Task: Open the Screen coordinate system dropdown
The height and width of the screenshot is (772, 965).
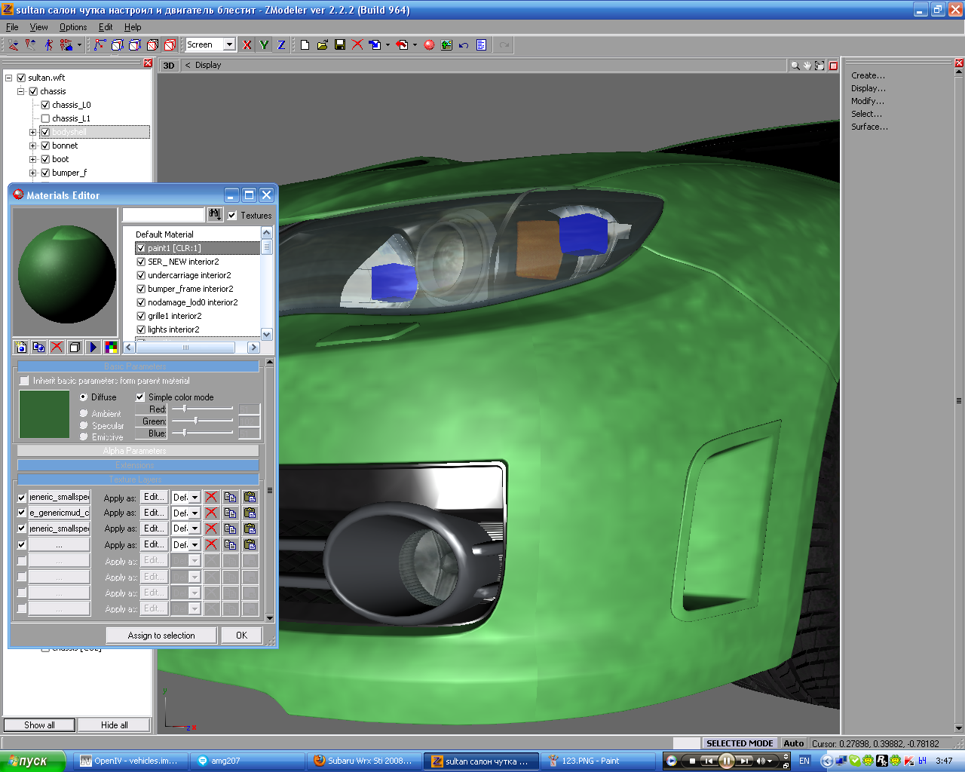Action: 229,45
